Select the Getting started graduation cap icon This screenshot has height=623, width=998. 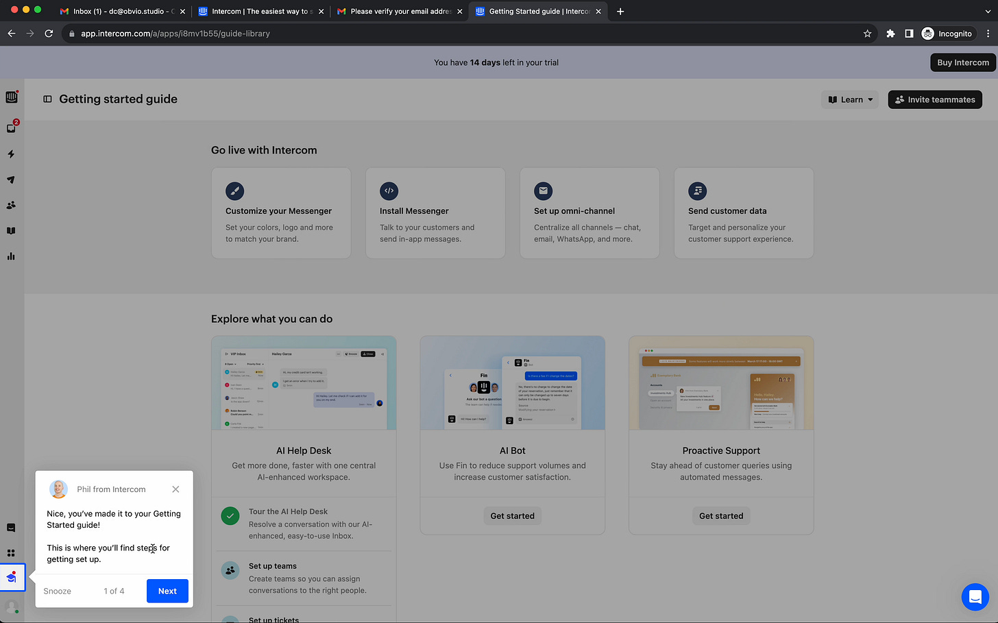12,578
